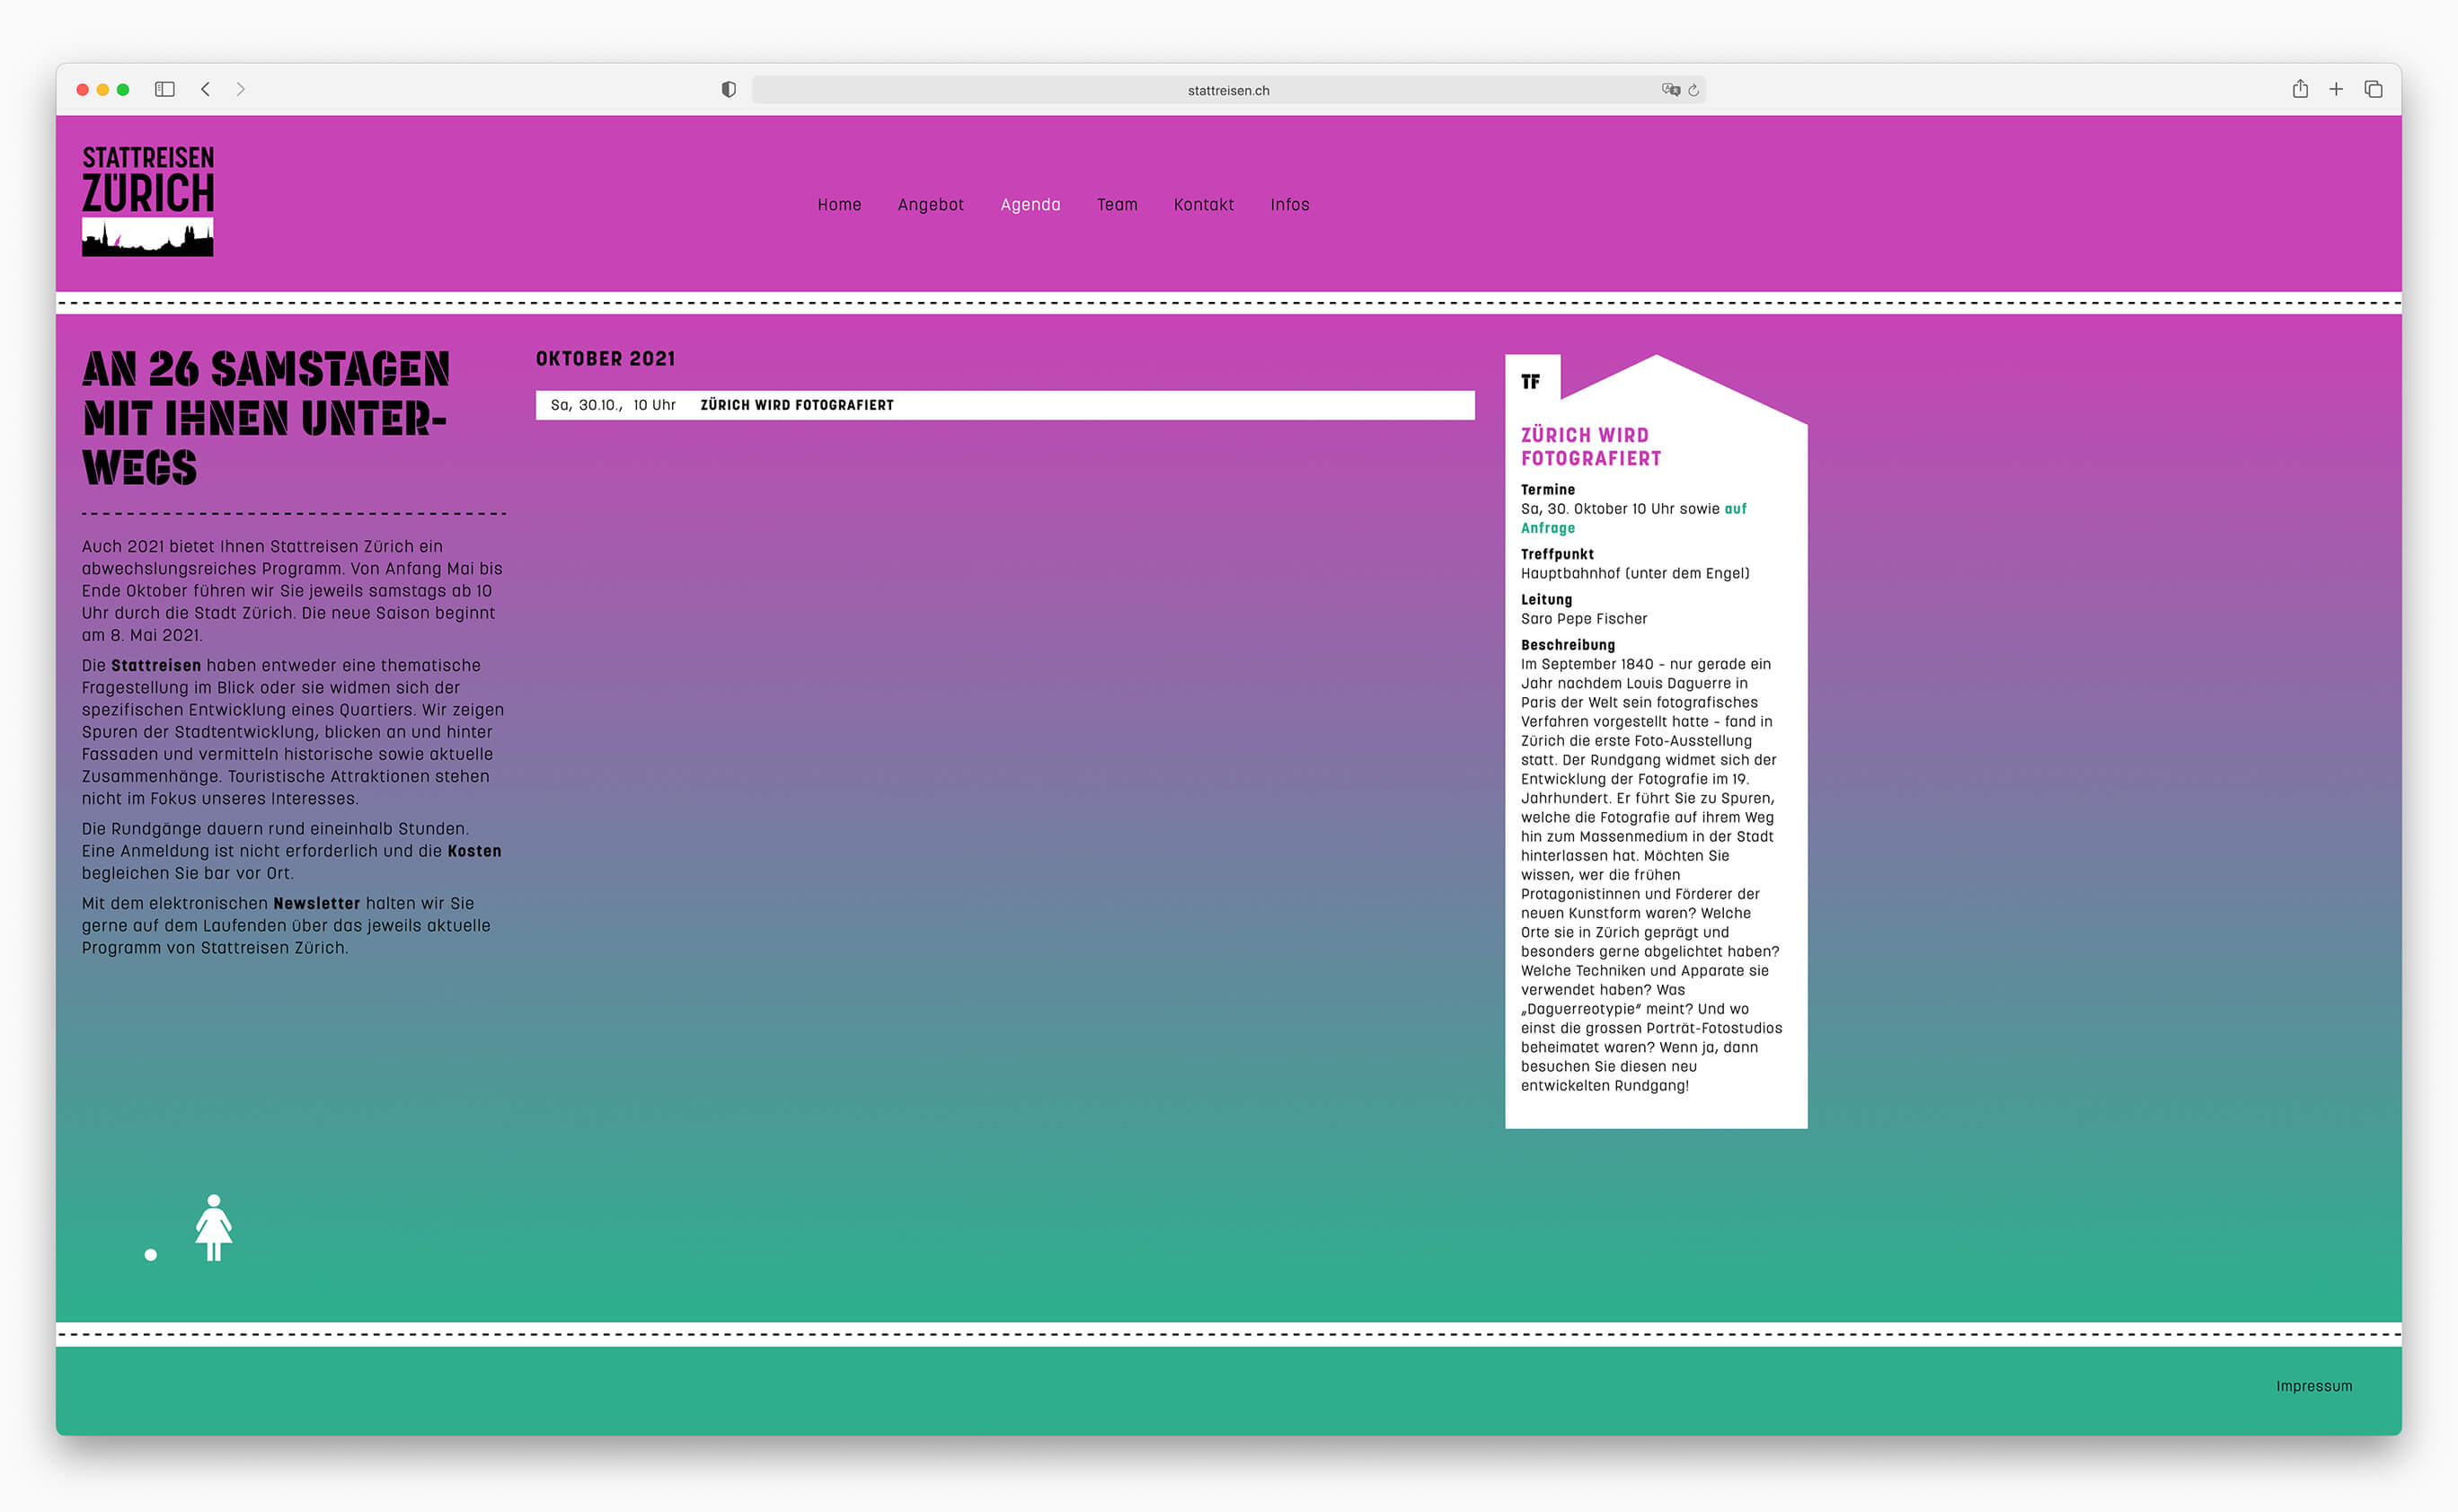Click the TF tag on info card

click(1531, 382)
